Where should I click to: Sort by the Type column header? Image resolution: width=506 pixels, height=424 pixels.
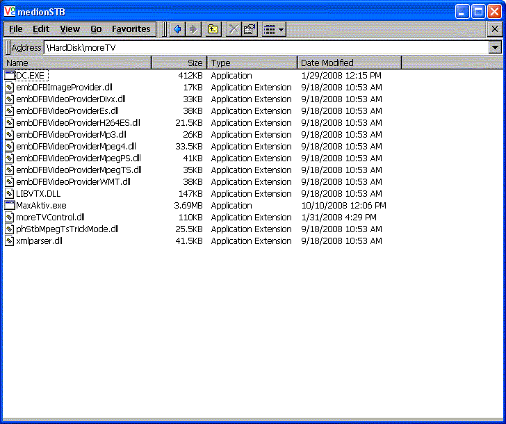click(x=252, y=63)
